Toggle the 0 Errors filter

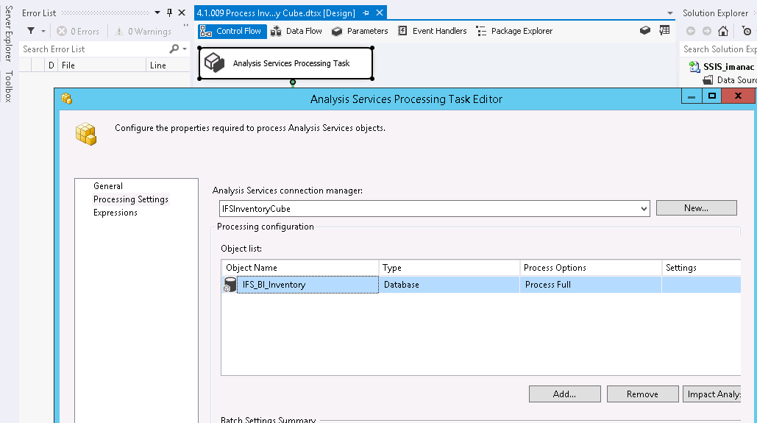(x=78, y=31)
